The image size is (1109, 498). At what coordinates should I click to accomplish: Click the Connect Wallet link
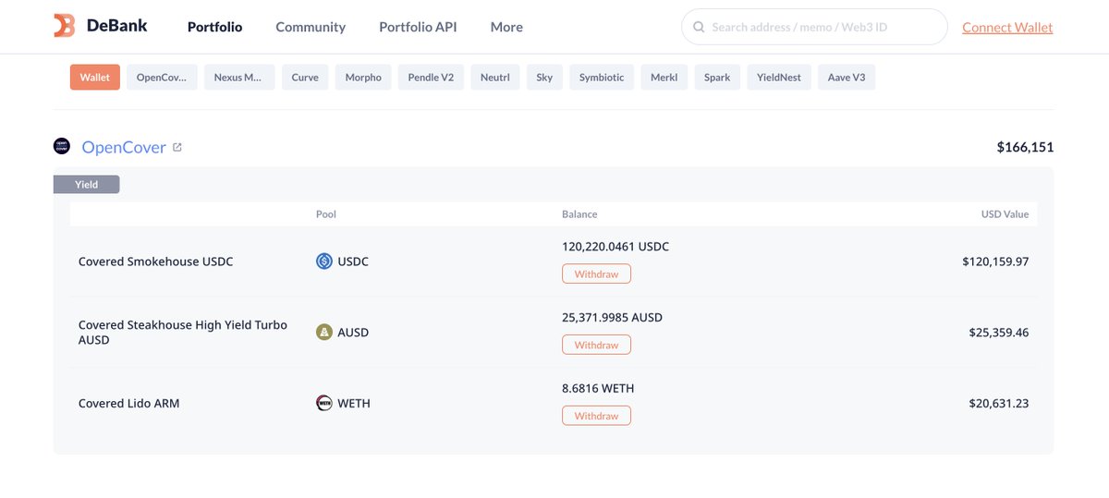point(1007,27)
